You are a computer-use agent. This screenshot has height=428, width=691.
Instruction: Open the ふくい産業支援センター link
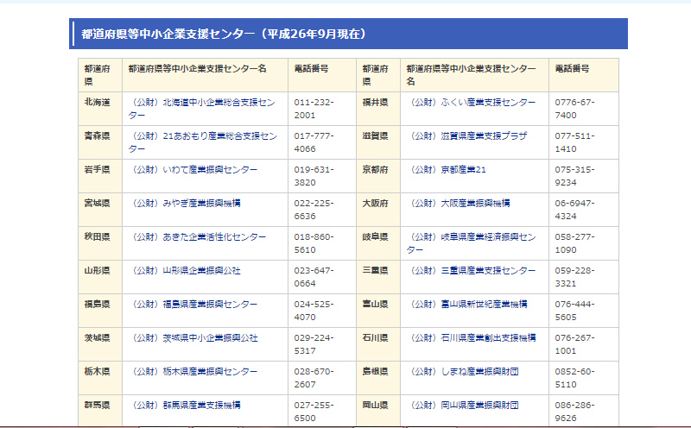[471, 102]
